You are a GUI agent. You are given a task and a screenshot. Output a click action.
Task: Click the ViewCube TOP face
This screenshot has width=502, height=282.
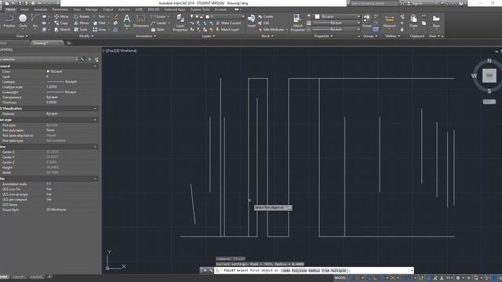[x=489, y=76]
